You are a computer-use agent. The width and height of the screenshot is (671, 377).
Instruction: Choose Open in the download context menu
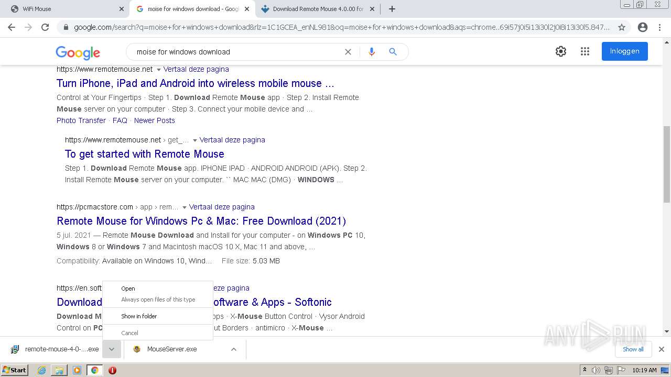[158, 289]
